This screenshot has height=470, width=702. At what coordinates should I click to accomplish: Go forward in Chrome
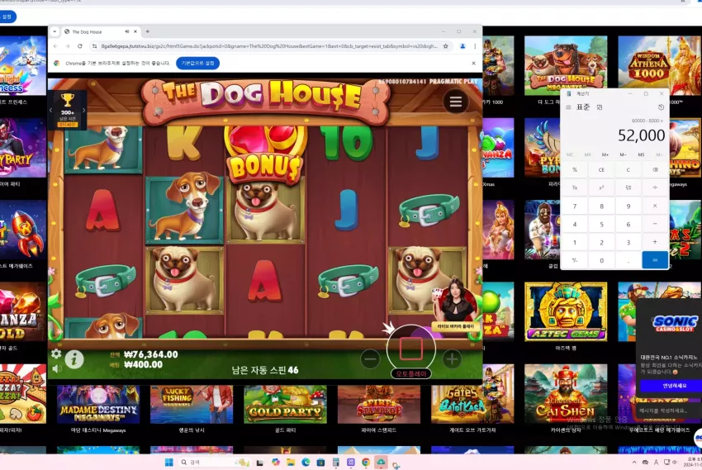point(67,46)
